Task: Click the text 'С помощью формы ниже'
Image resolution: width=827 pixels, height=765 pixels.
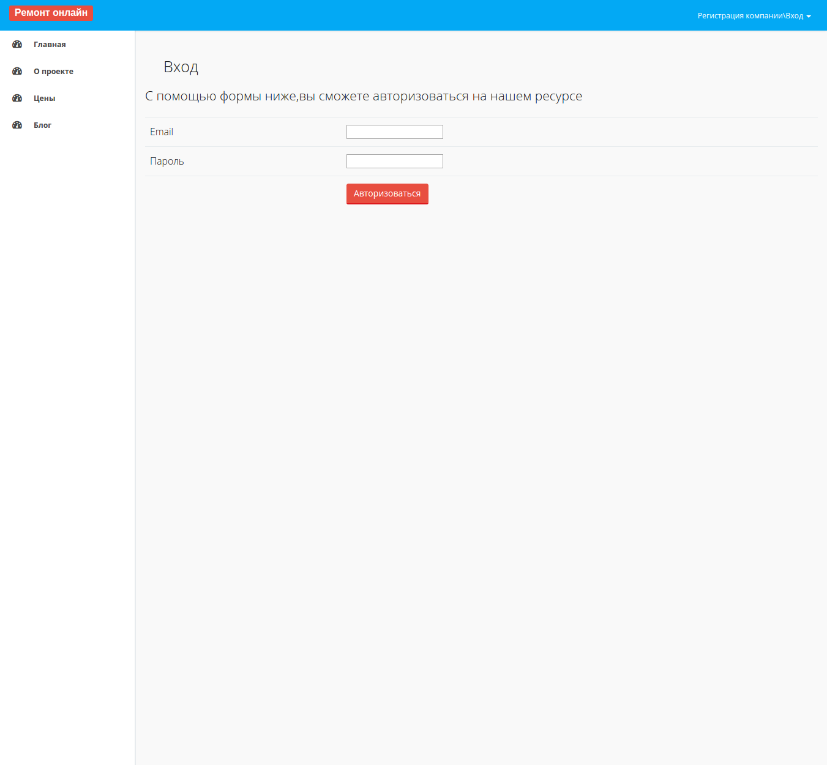Action: point(221,96)
